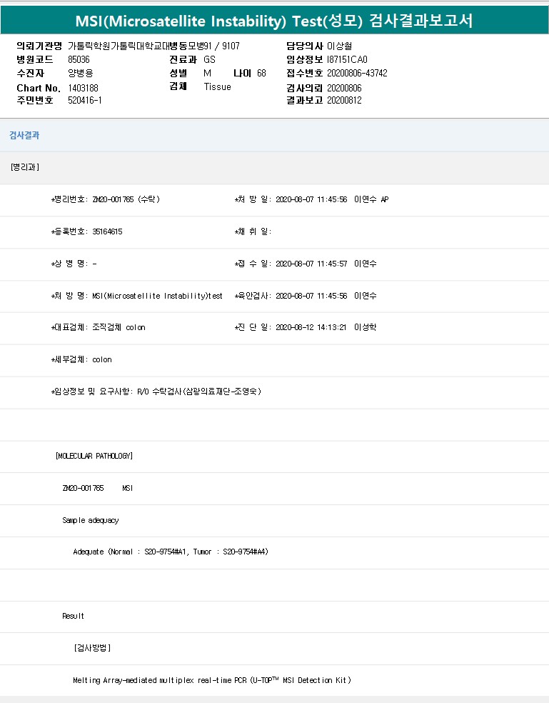Click resident number 520416-1
The height and width of the screenshot is (703, 549).
pyautogui.click(x=85, y=101)
